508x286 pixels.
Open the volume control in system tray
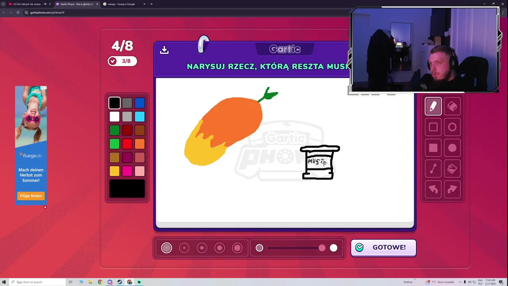click(x=470, y=282)
